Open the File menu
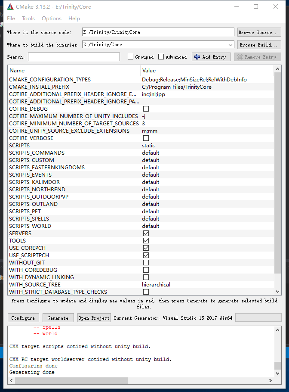The image size is (289, 392). click(11, 19)
